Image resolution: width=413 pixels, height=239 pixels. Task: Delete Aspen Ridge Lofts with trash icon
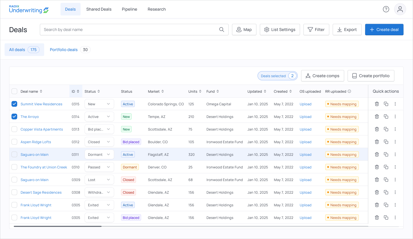[x=377, y=142]
